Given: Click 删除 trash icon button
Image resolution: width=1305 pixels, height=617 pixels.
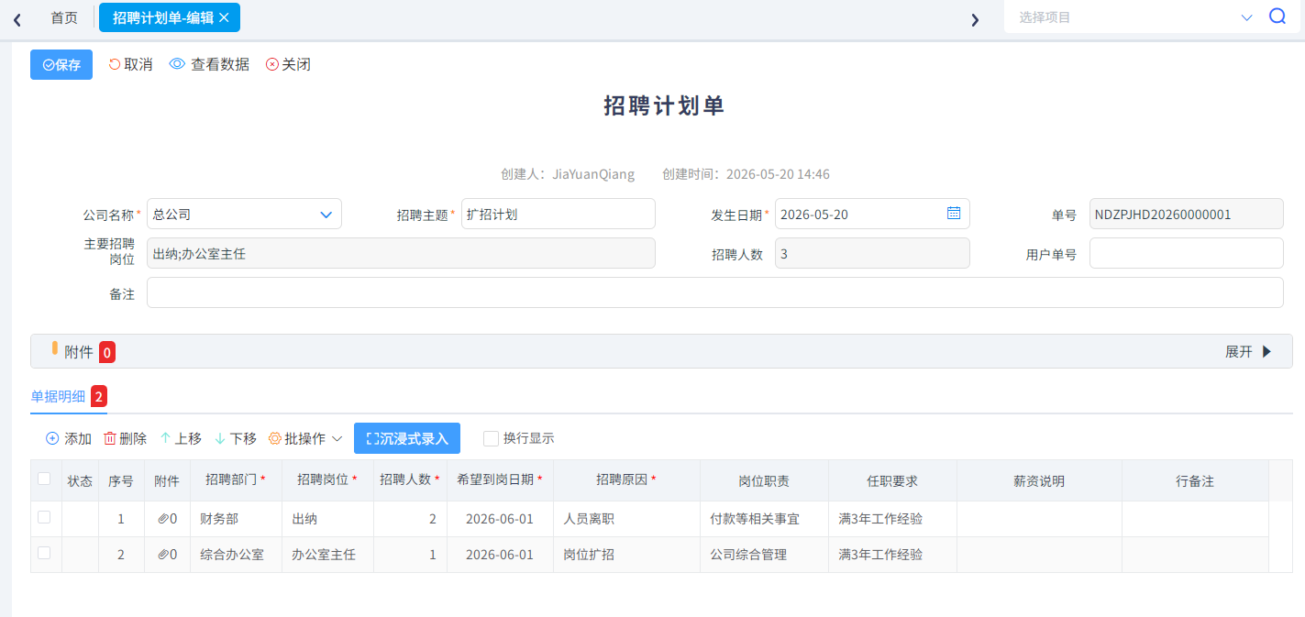Looking at the screenshot, I should 125,438.
